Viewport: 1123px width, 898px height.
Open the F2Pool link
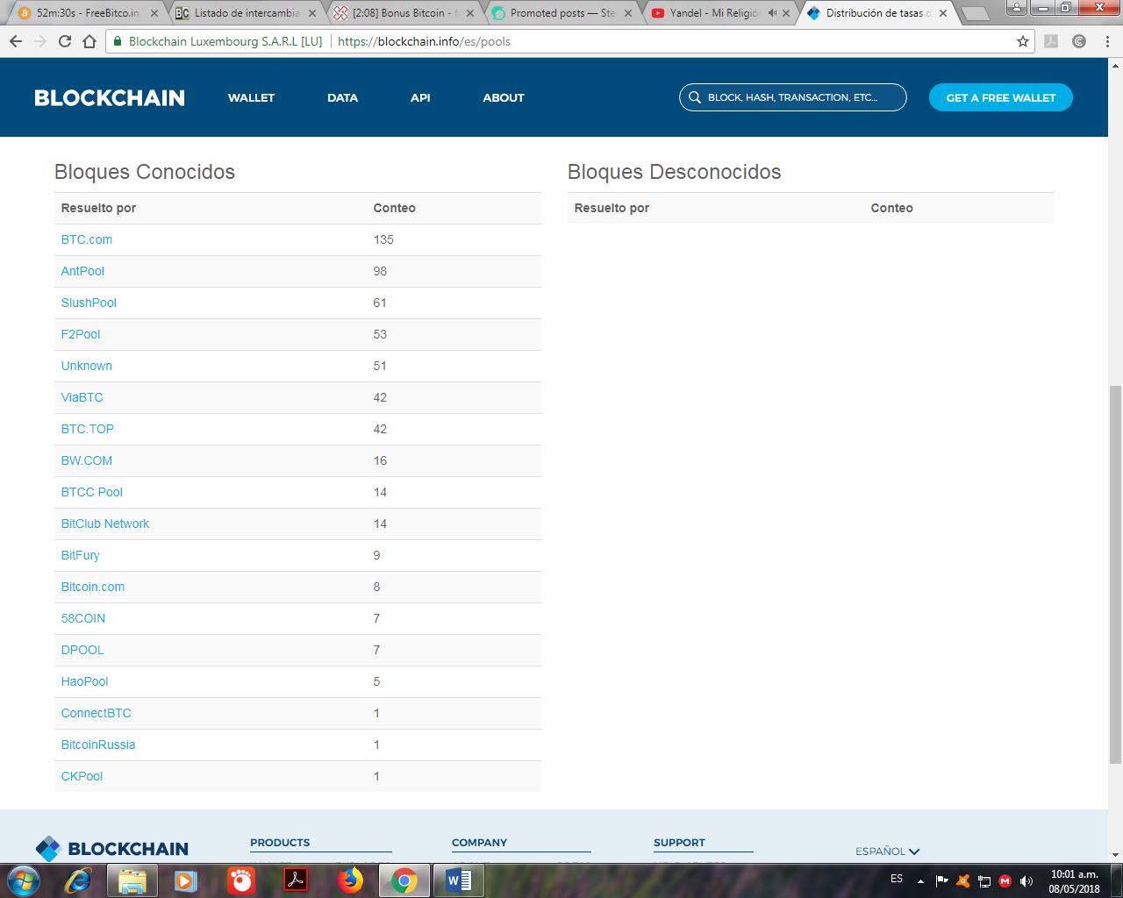pos(81,334)
